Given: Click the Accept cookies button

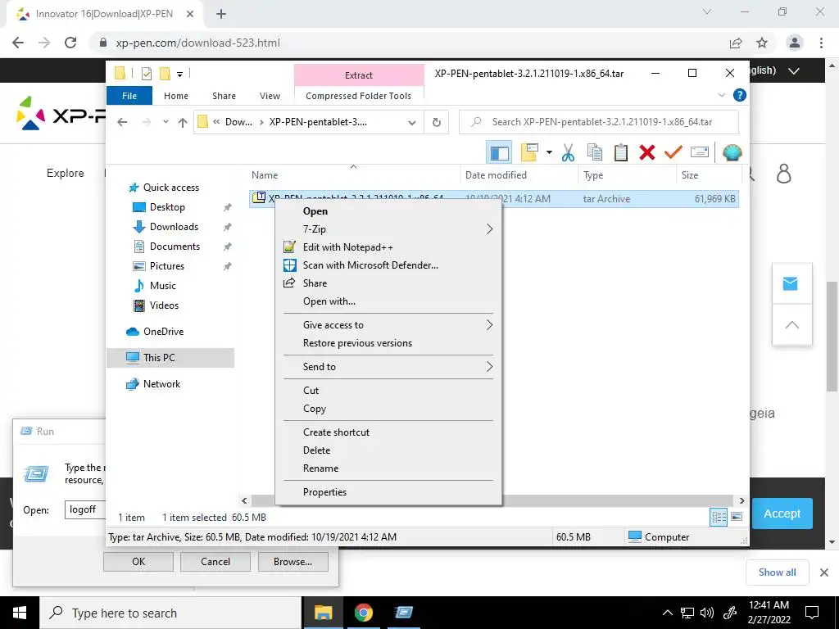Looking at the screenshot, I should (x=782, y=514).
